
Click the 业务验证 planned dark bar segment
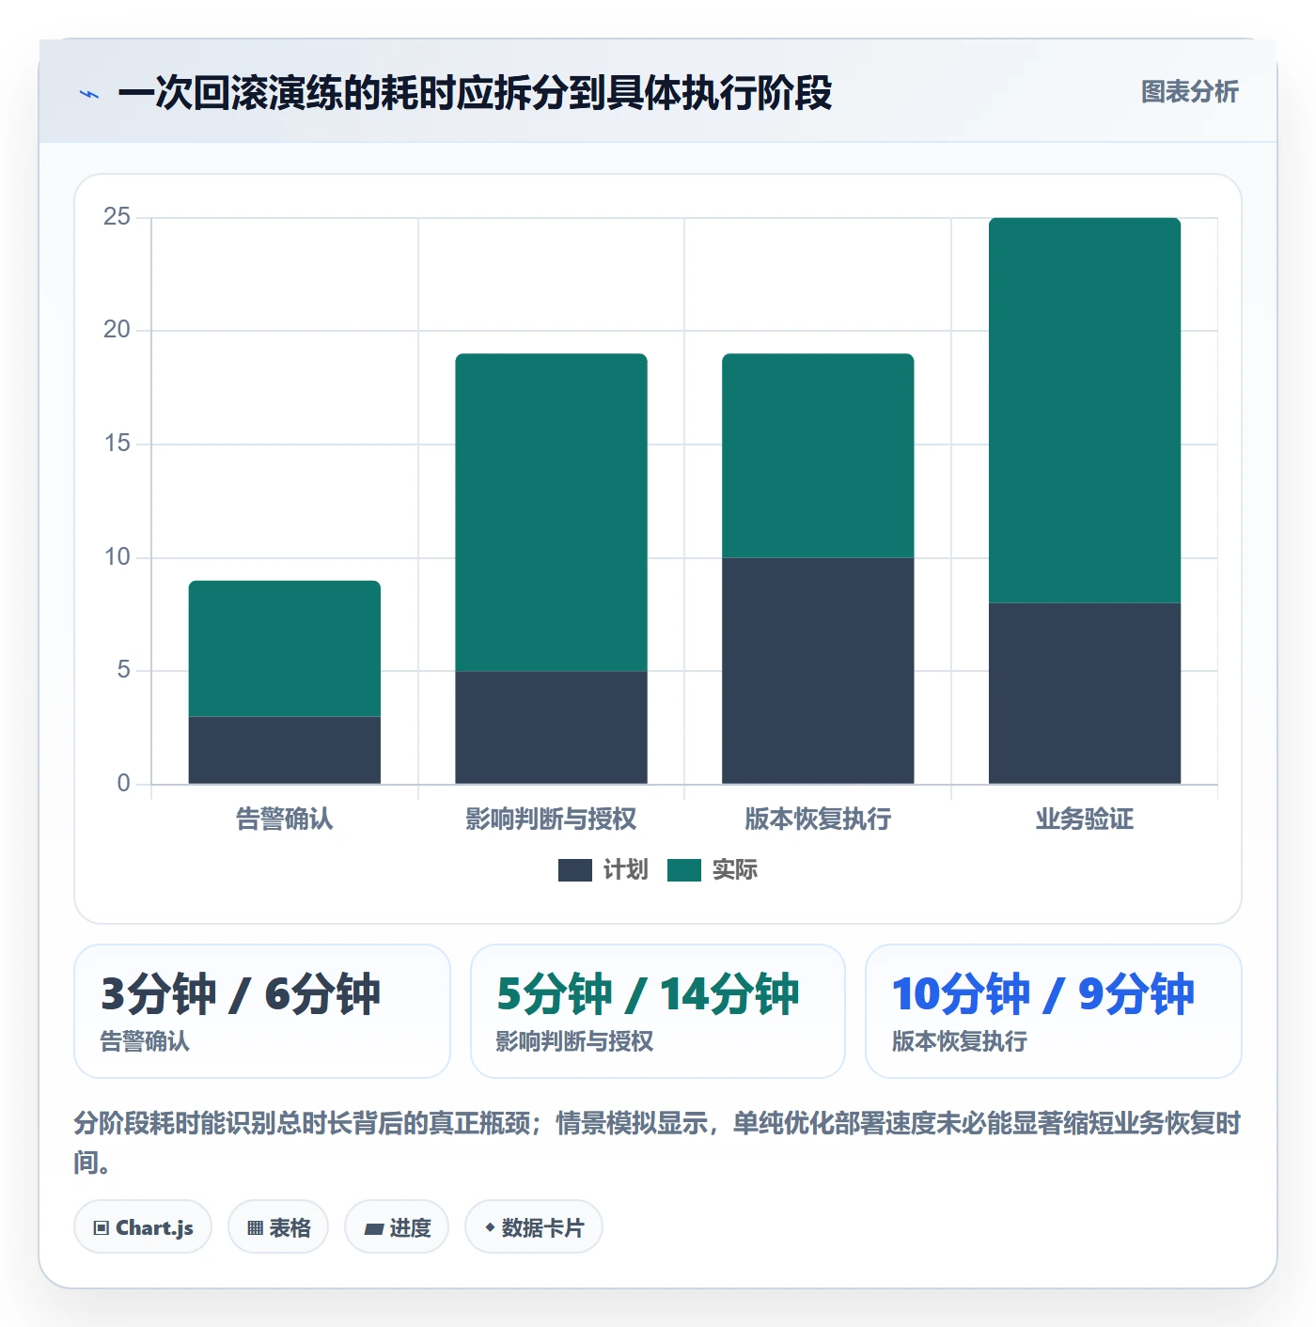pos(1085,694)
